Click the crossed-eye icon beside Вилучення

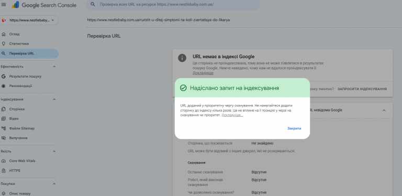click(4, 138)
